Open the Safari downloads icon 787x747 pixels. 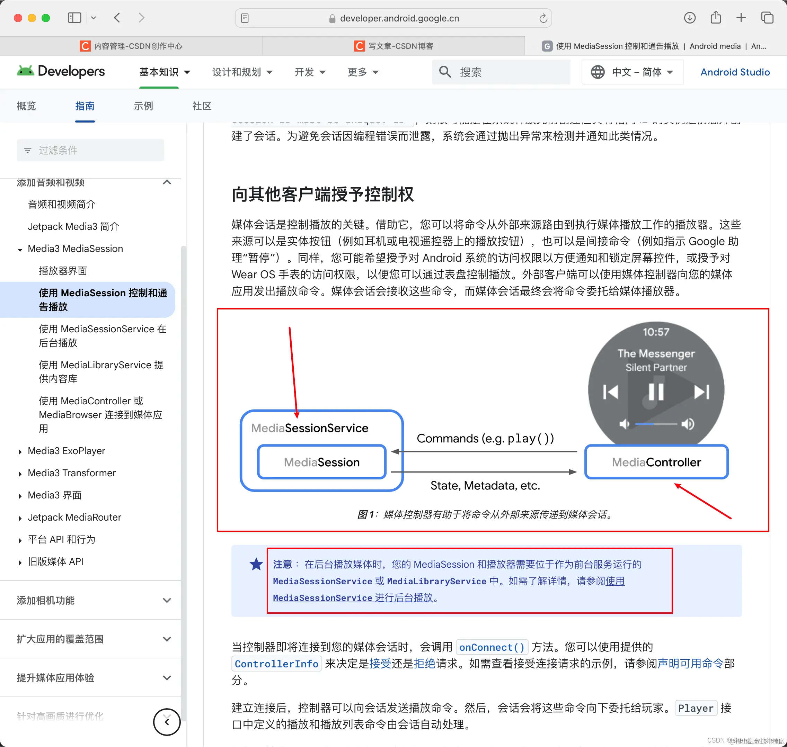click(x=690, y=18)
